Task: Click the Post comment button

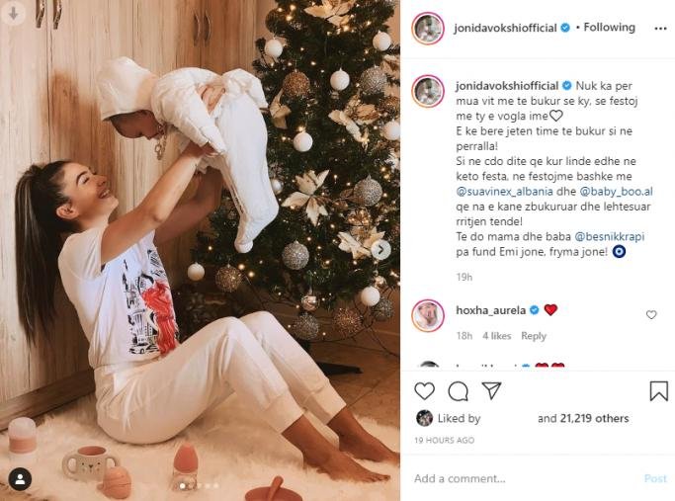Action: [x=655, y=478]
